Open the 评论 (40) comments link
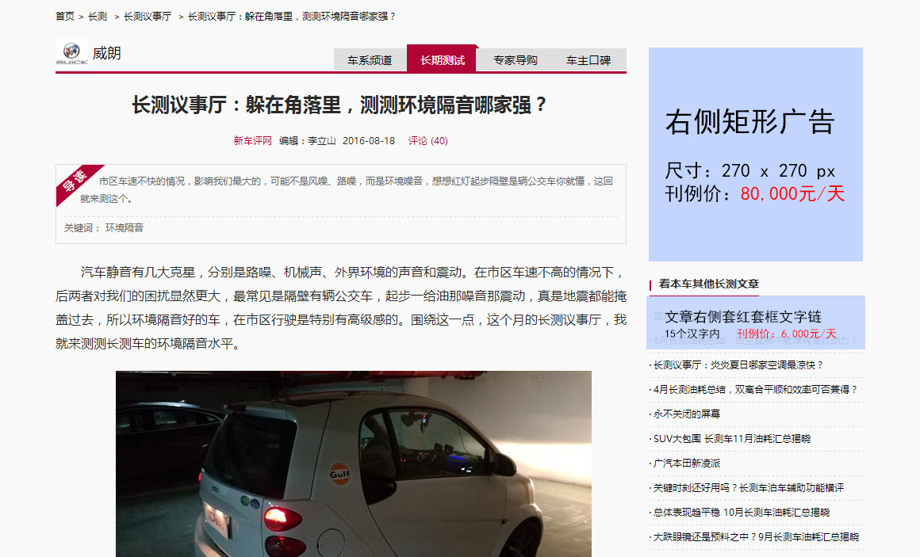This screenshot has height=557, width=920. click(427, 141)
